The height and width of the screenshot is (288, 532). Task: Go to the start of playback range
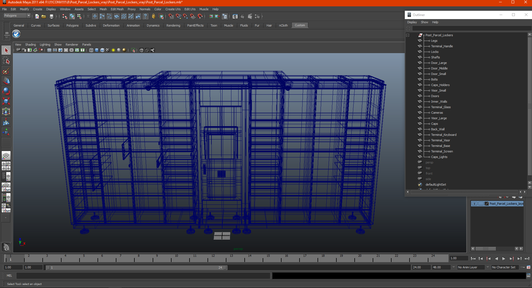coord(473,259)
